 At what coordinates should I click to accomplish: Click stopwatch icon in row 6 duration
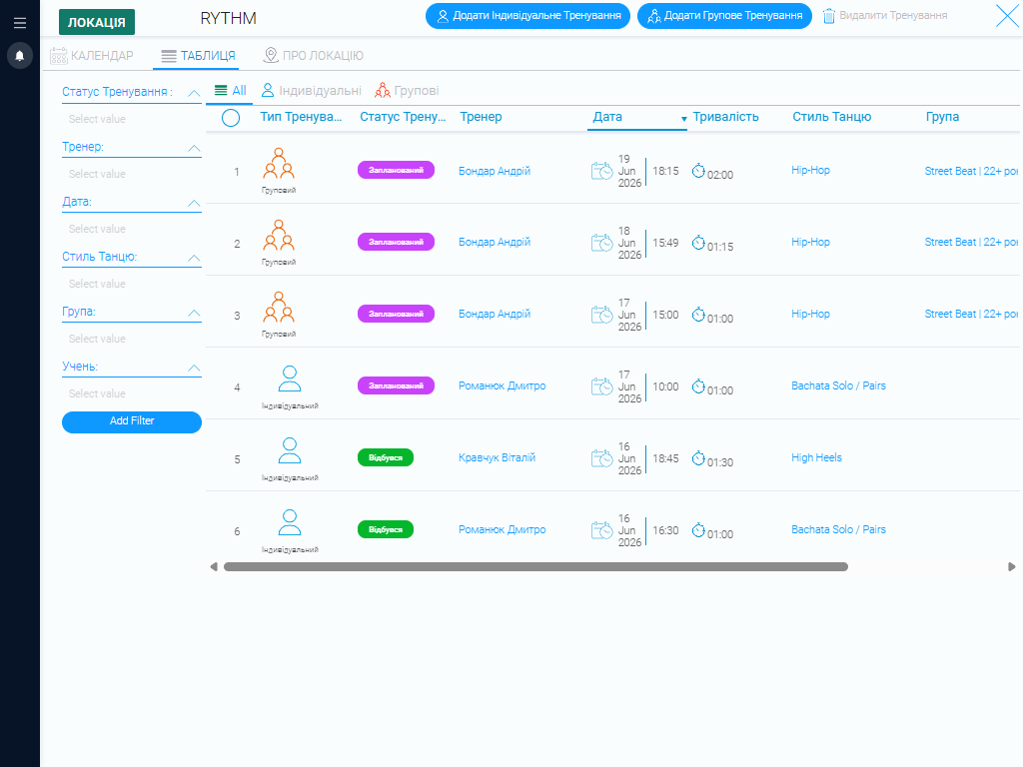click(x=698, y=529)
